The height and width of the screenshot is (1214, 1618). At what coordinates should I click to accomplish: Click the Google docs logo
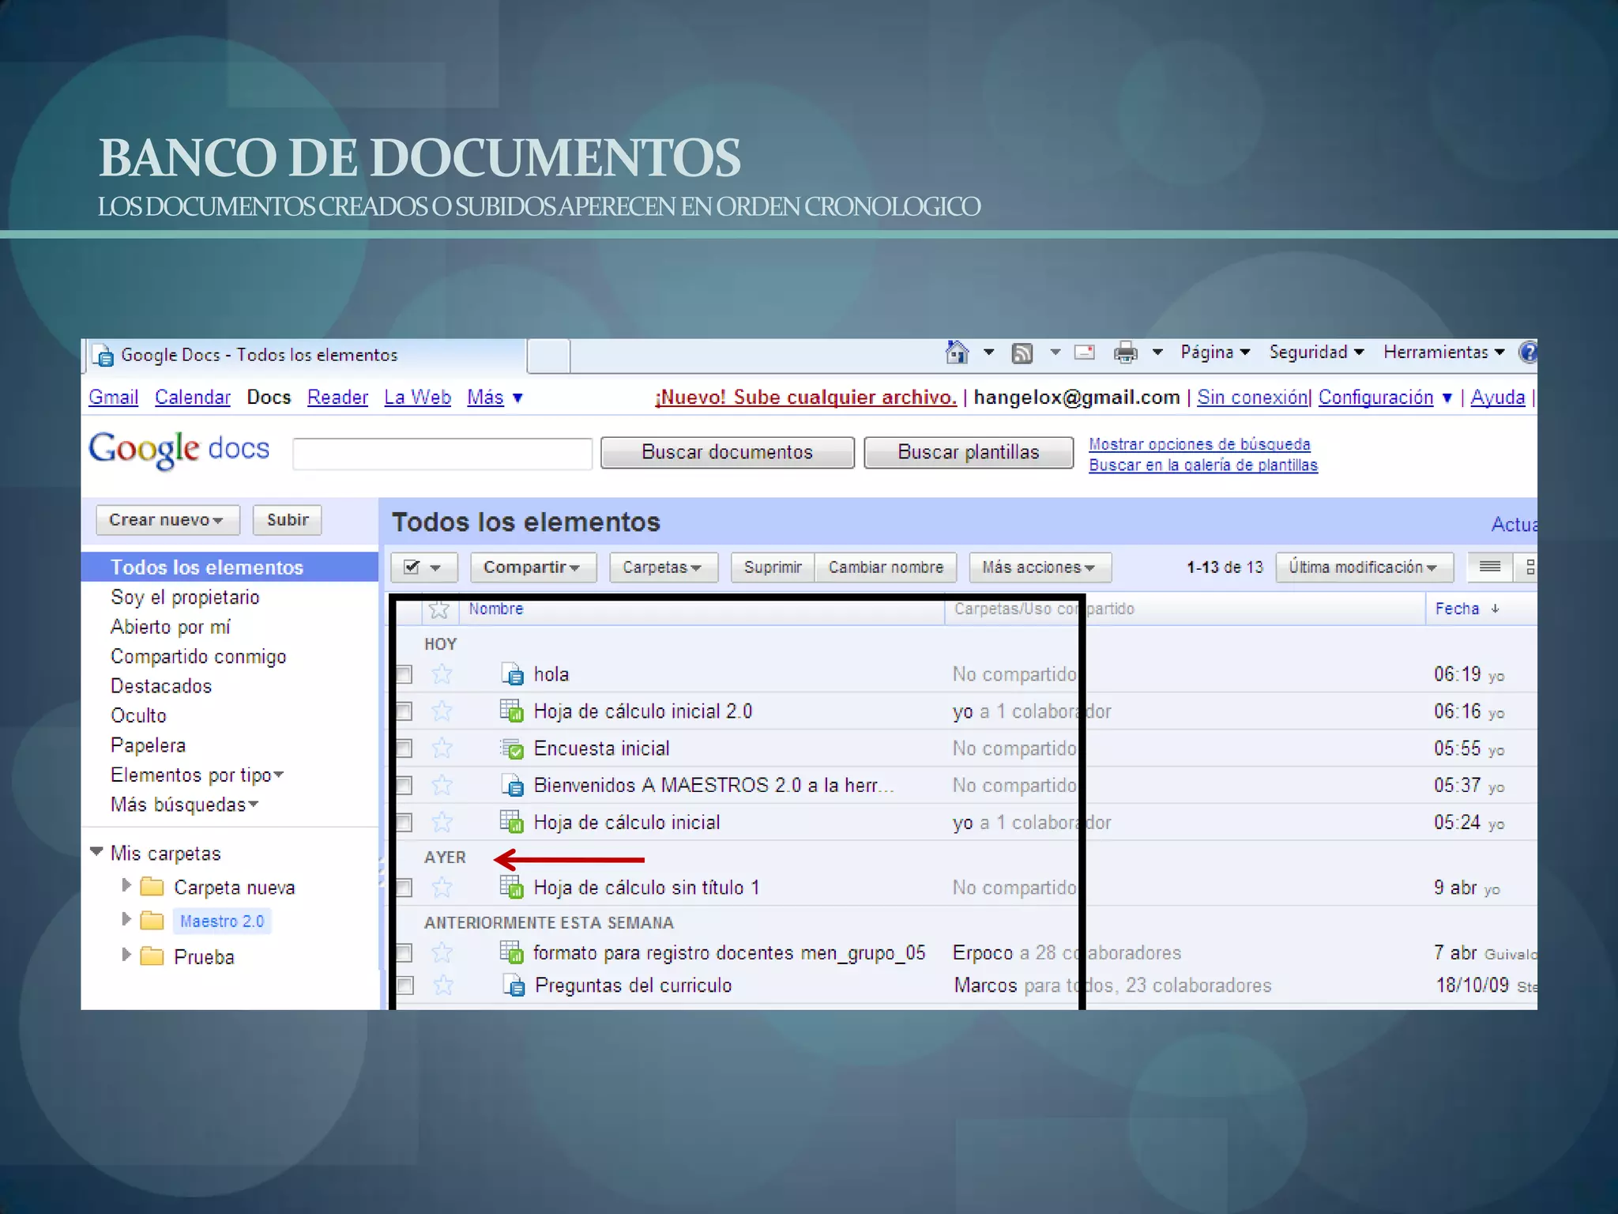[179, 450]
